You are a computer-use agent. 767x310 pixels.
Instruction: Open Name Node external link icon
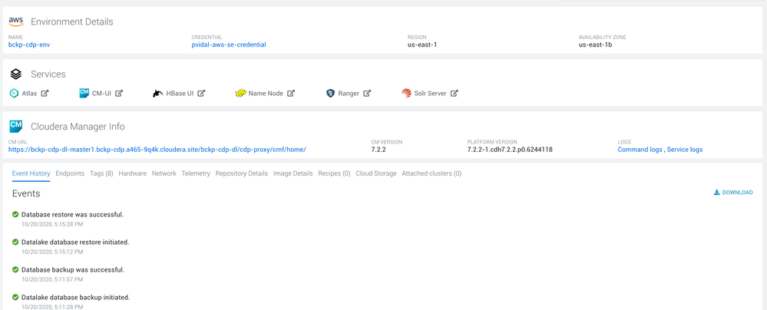coord(290,94)
